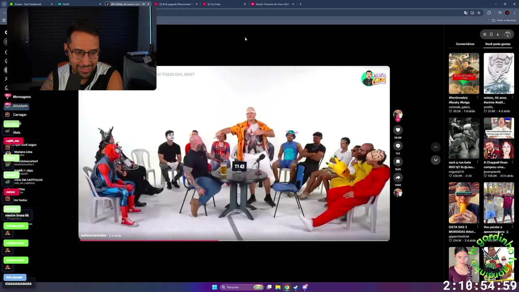Open Task View in taskbar

[x=269, y=287]
